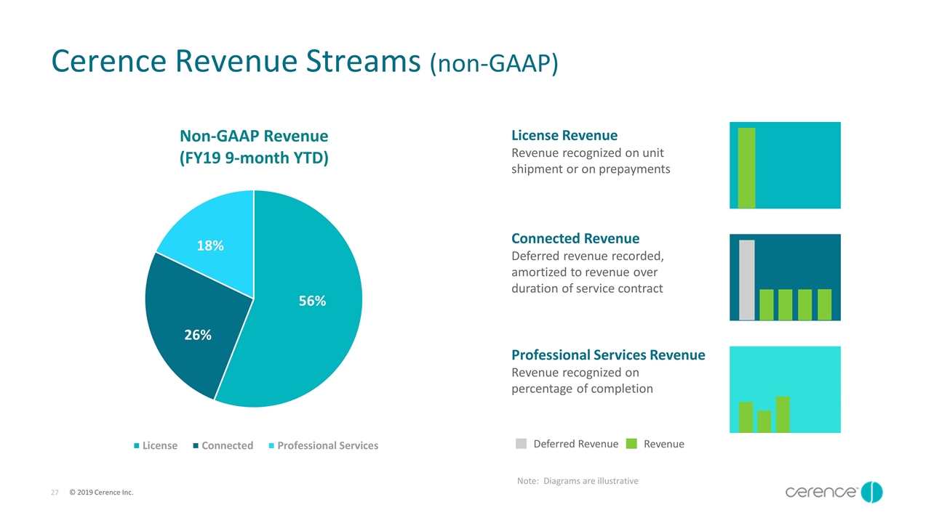Screen dimensions: 931x523
Task: Click the '(non-GAAP)' title suffix
Action: point(494,64)
